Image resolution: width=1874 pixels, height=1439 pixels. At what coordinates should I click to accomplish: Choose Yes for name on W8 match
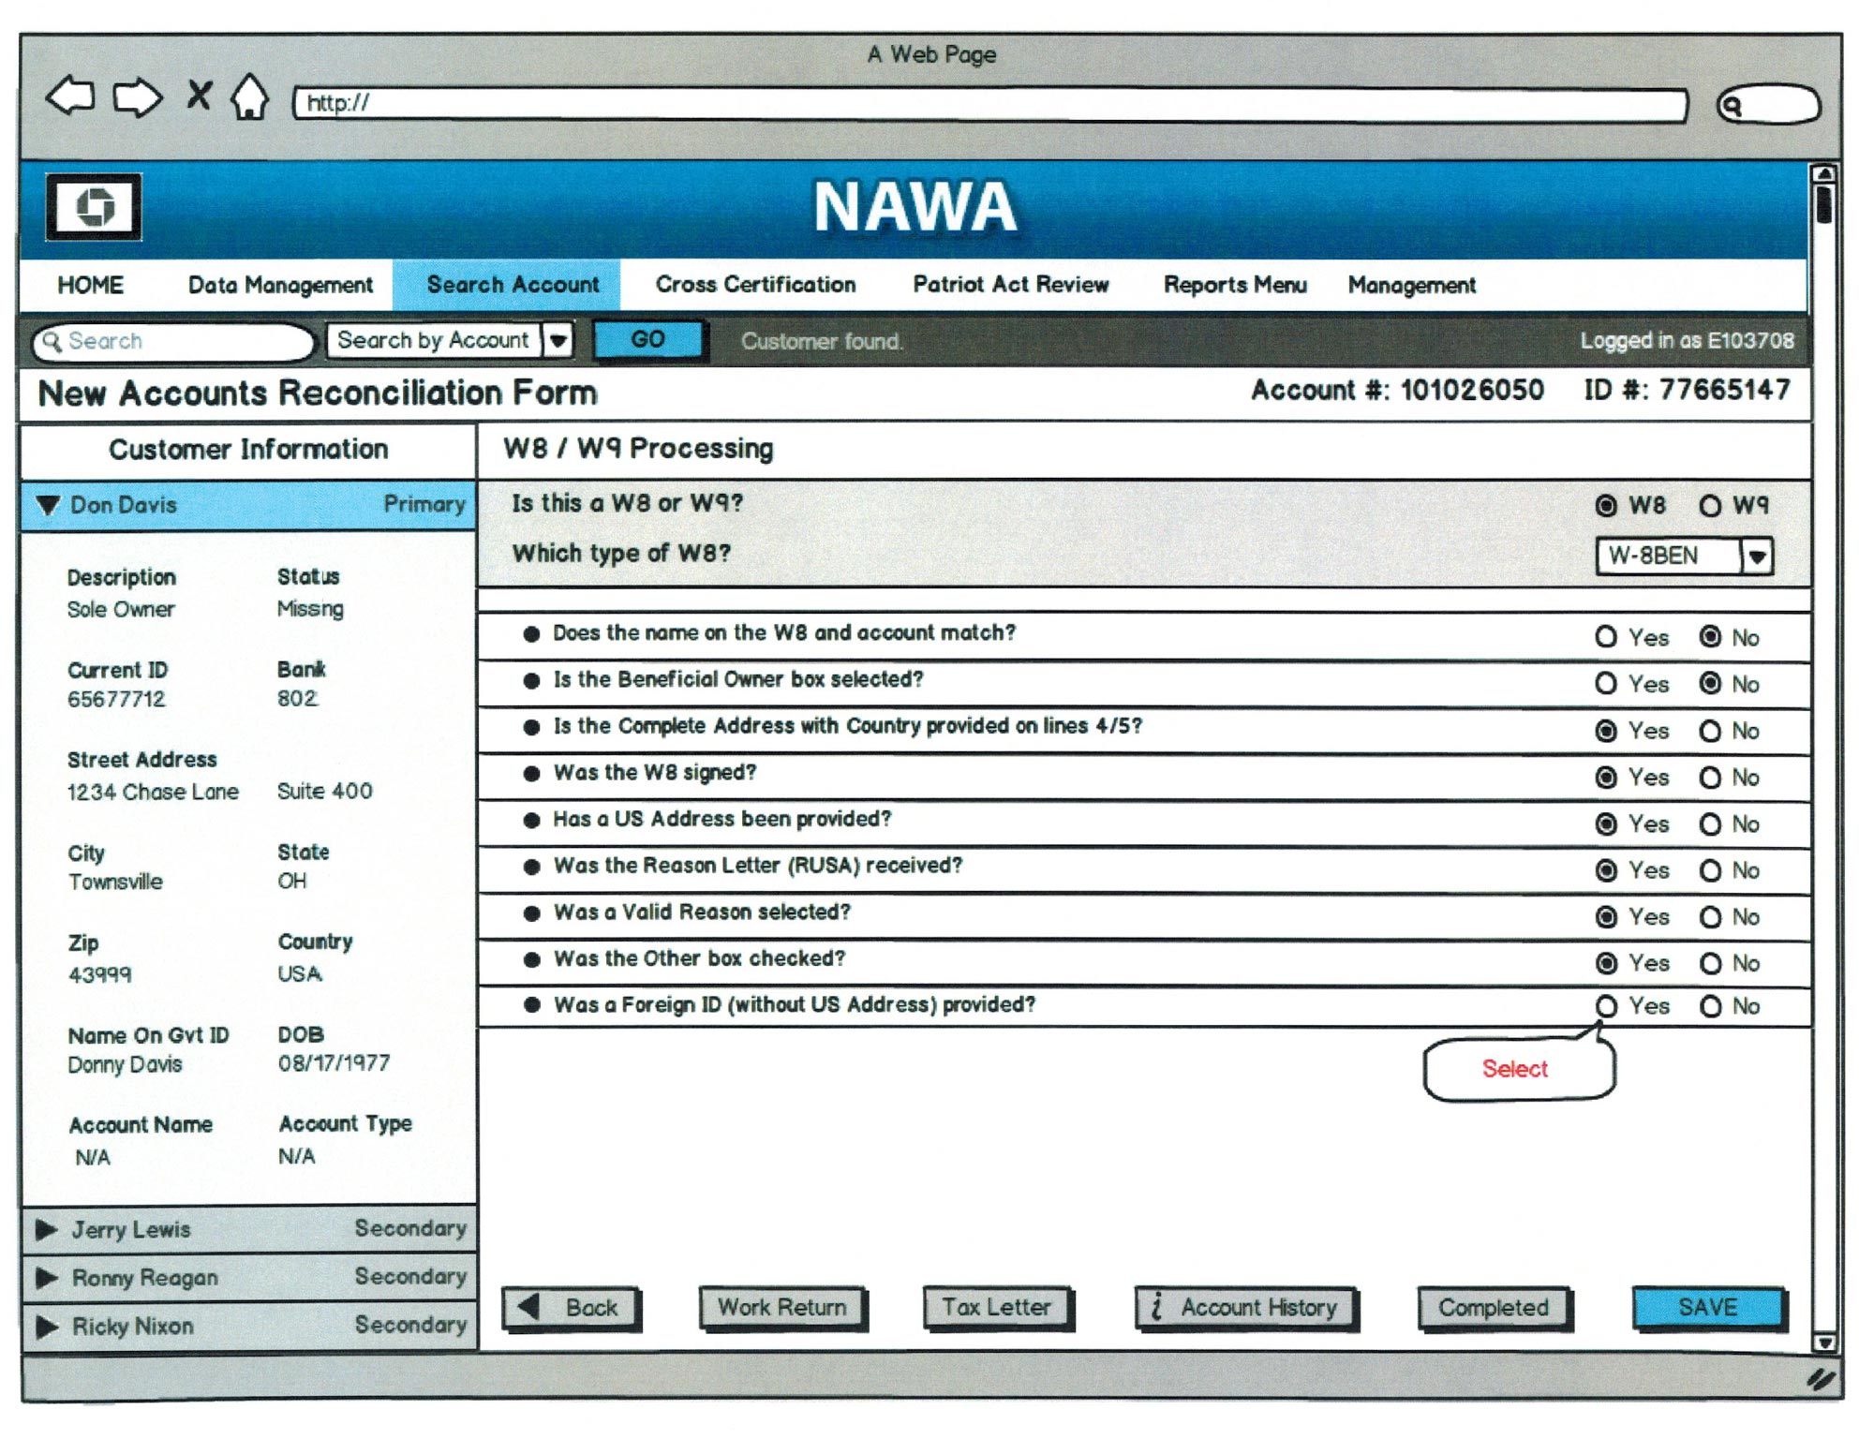[1606, 637]
